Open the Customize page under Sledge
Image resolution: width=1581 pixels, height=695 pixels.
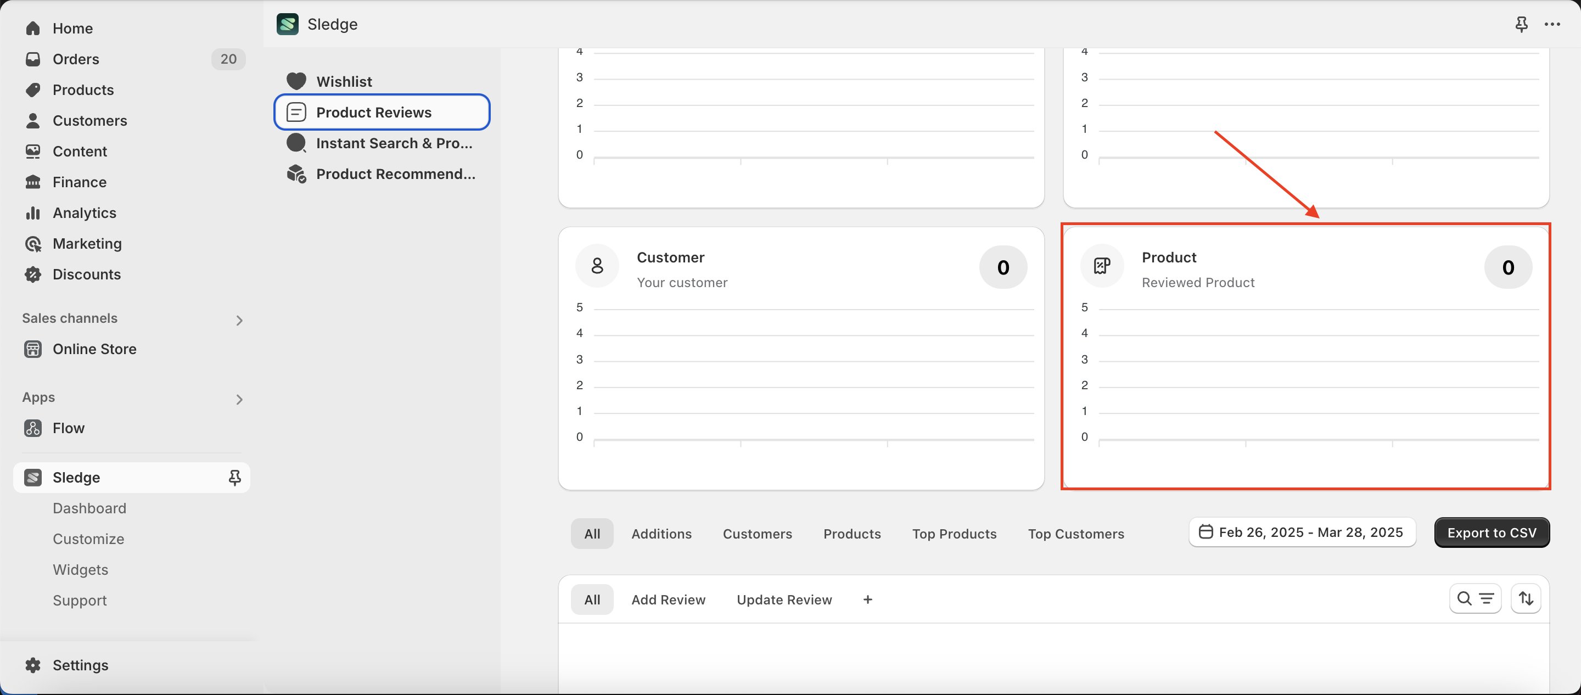(88, 539)
